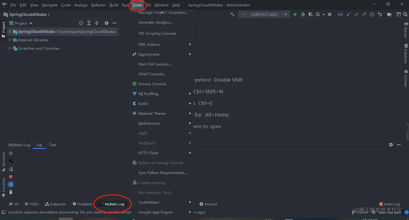409x220 pixels.
Task: Click the Run Anything toolbar icon
Action: coord(399,14)
